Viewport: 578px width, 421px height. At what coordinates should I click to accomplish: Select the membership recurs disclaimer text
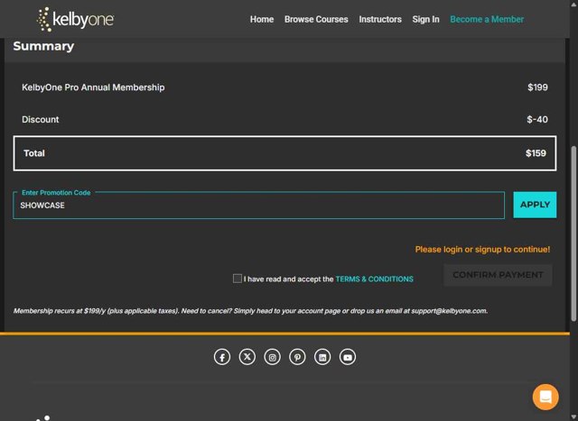(251, 311)
